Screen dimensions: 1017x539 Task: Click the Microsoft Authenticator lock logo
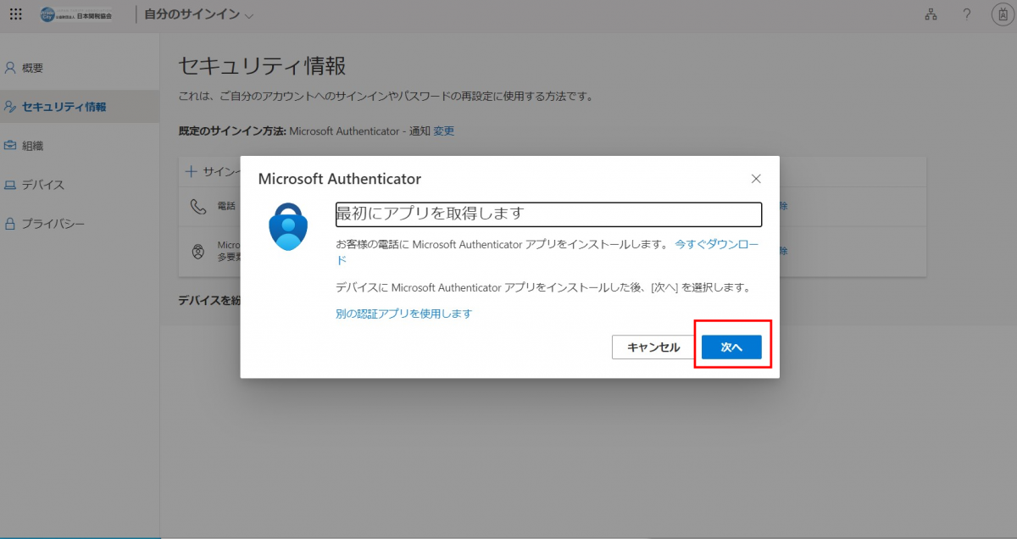tap(288, 226)
